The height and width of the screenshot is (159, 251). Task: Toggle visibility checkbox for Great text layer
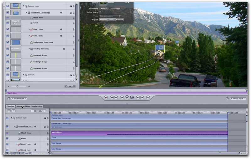[8, 23]
